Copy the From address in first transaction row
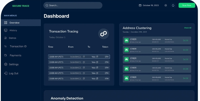The image size is (200, 101). pos(84,57)
